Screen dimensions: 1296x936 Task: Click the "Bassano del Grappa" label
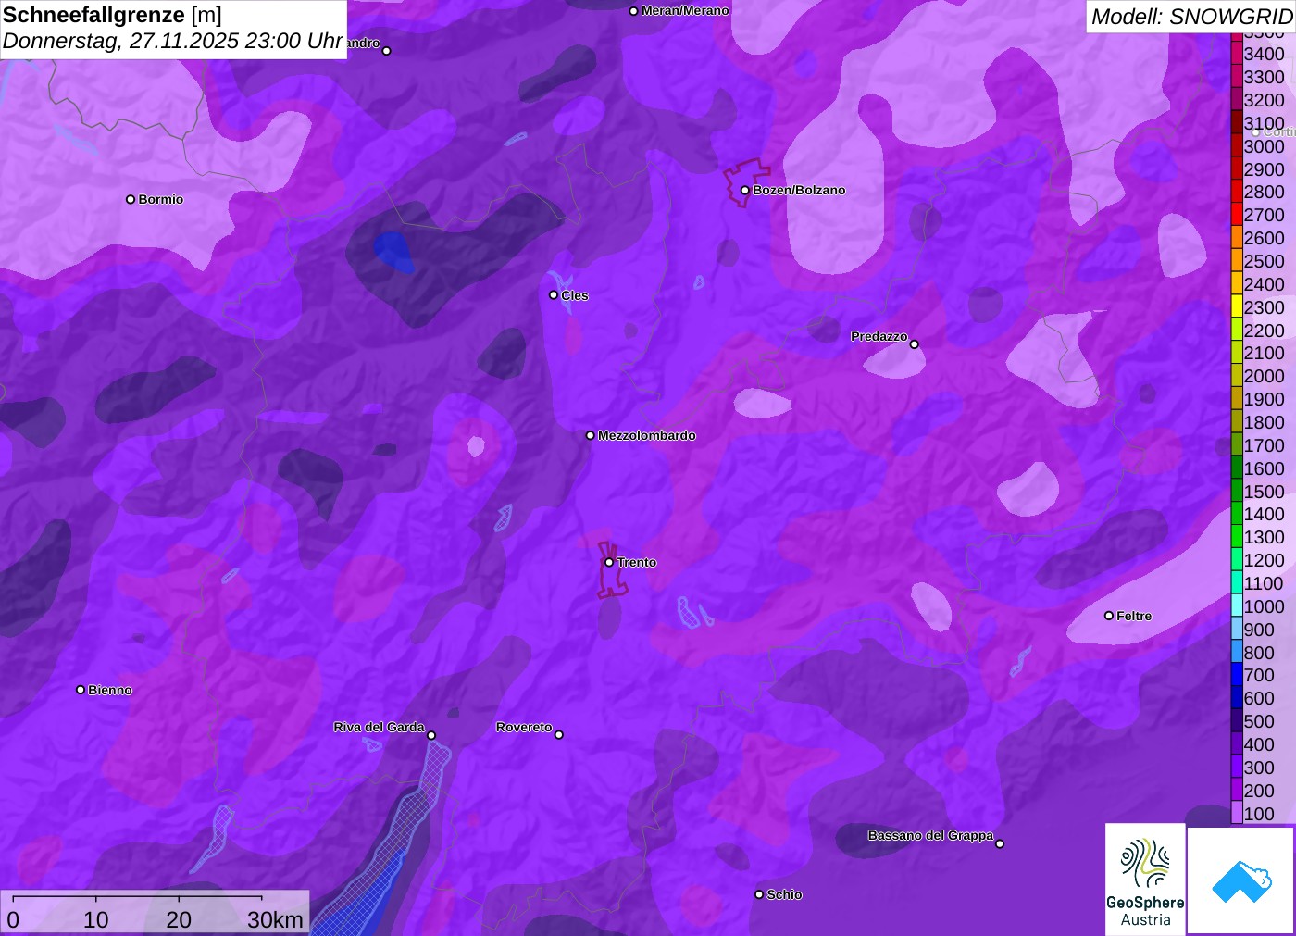pyautogui.click(x=930, y=835)
